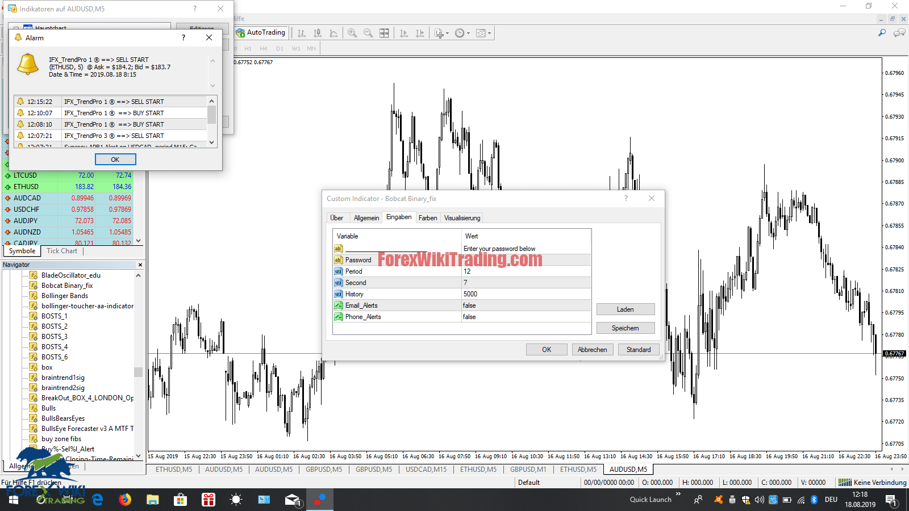Viewport: 909px width, 511px height.
Task: Select BullsBearsEyes indicator in Navigator
Action: (x=62, y=418)
